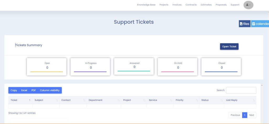Sort table by Status header
Image resolution: width=269 pixels, height=124 pixels.
pos(205,100)
